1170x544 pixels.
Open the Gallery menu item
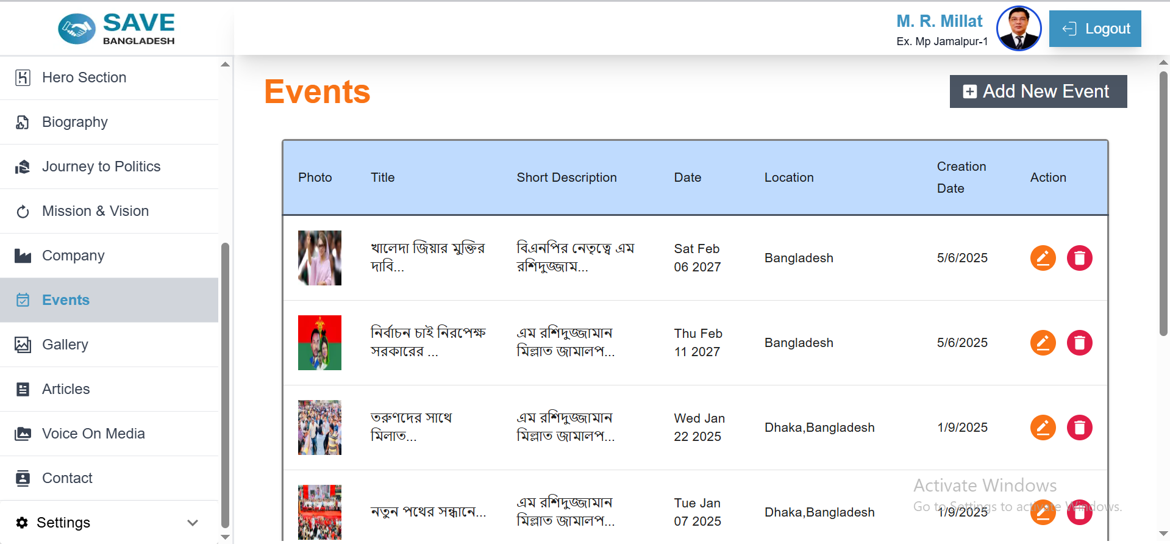pyautogui.click(x=109, y=345)
